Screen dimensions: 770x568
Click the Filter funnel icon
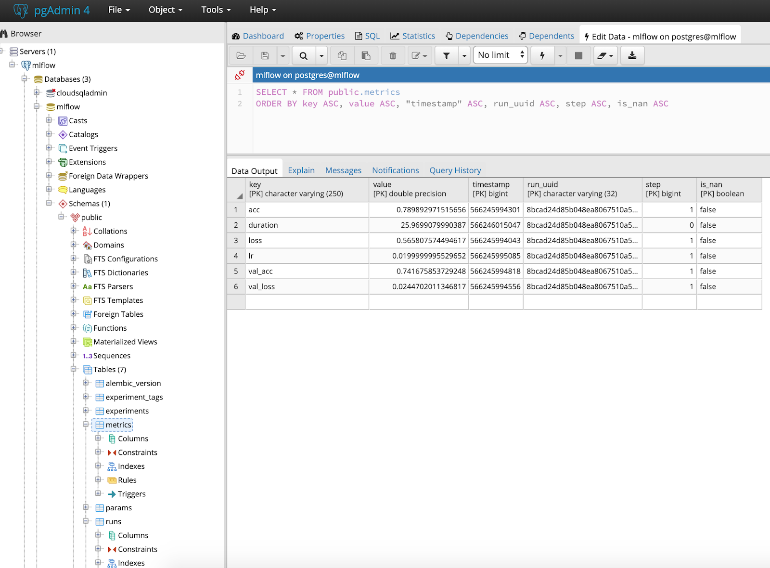tap(447, 55)
